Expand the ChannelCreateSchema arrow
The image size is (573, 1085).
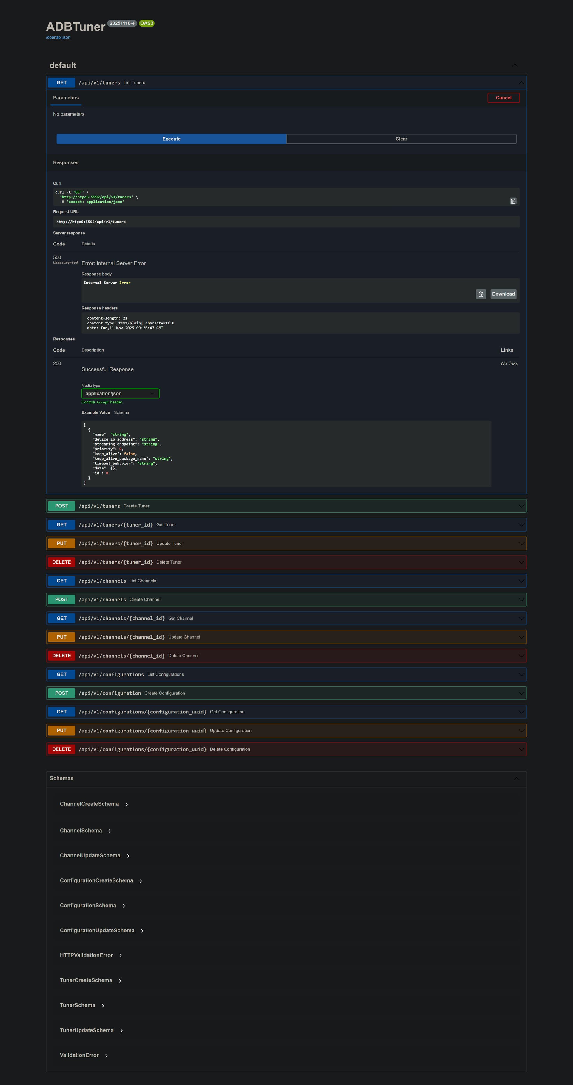(127, 804)
